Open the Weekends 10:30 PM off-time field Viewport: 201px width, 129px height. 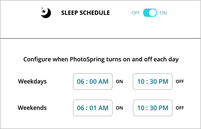(153, 108)
